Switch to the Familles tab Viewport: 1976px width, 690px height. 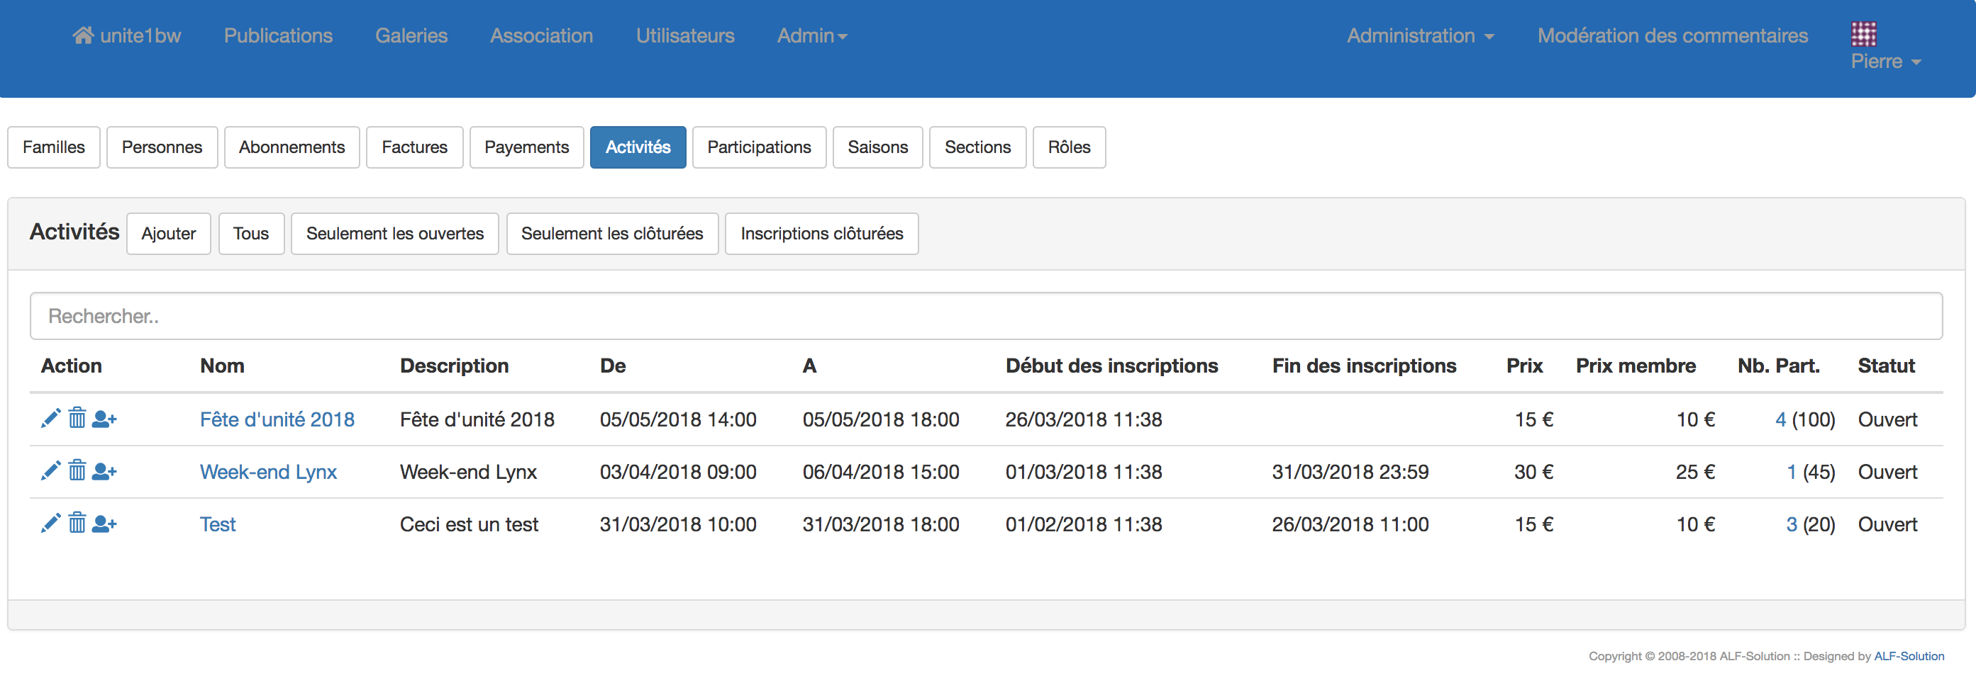pyautogui.click(x=54, y=147)
